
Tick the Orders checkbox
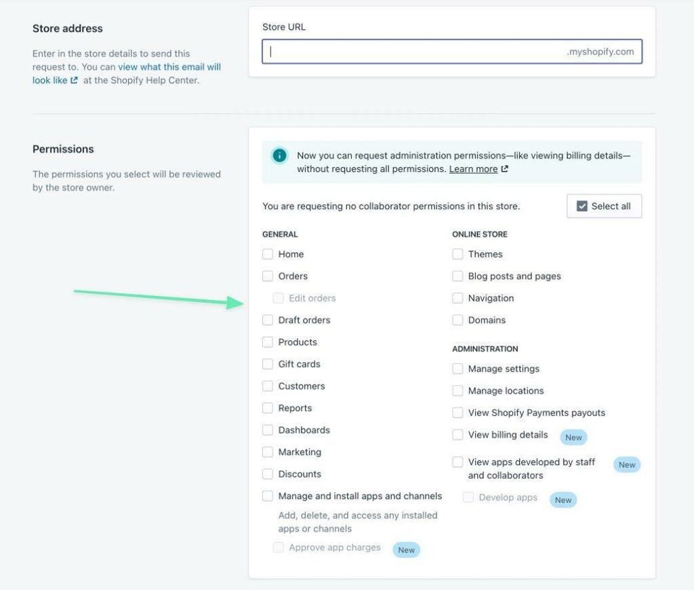pos(268,276)
